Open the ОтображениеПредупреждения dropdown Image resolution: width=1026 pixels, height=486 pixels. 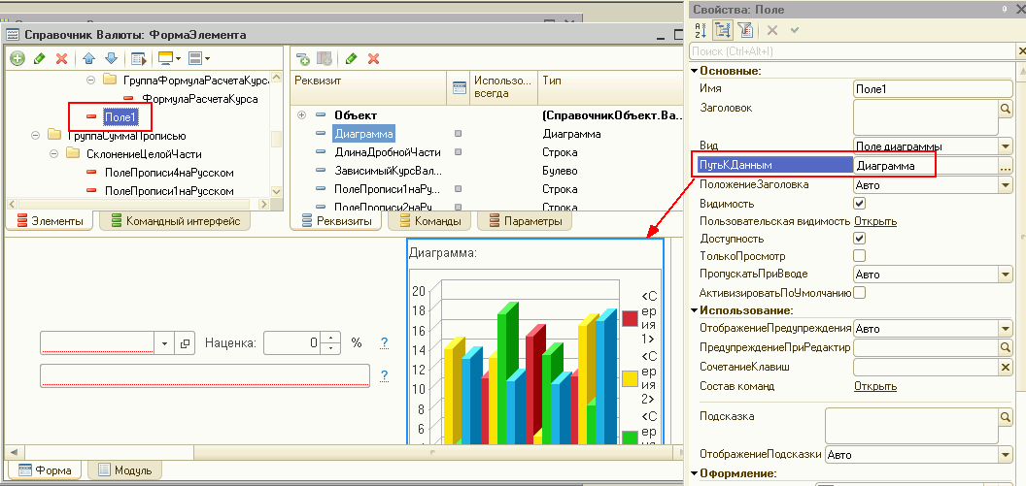(1005, 328)
